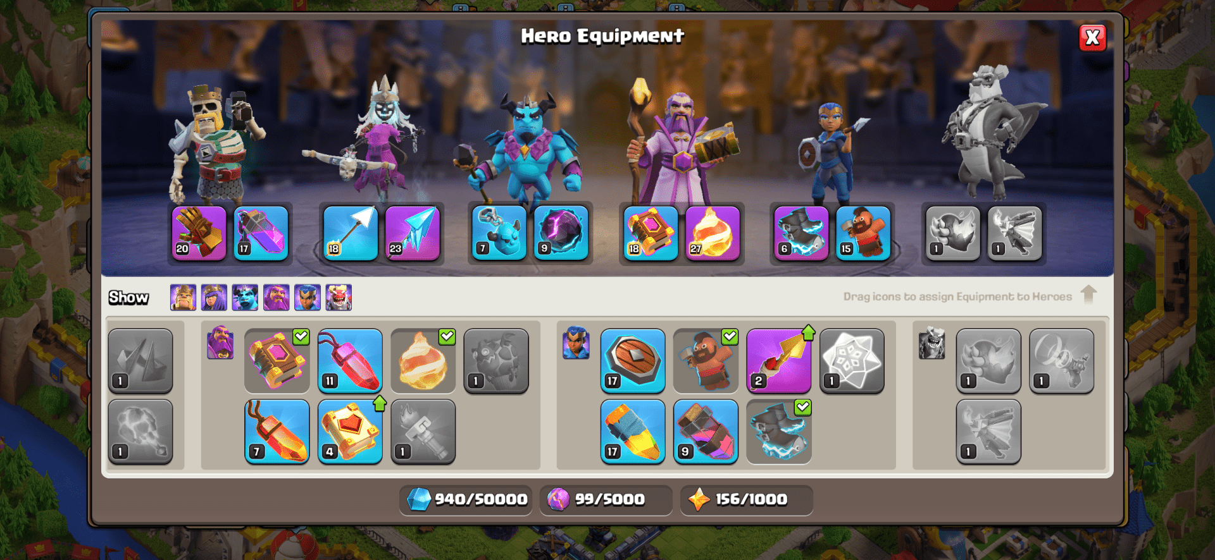The height and width of the screenshot is (560, 1215).
Task: Select the upgradable level 2 purple spear
Action: pos(779,361)
